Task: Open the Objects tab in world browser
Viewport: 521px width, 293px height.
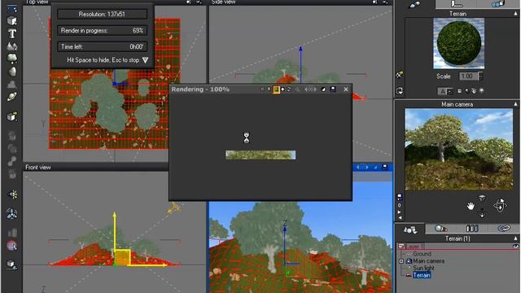Action: click(x=409, y=230)
